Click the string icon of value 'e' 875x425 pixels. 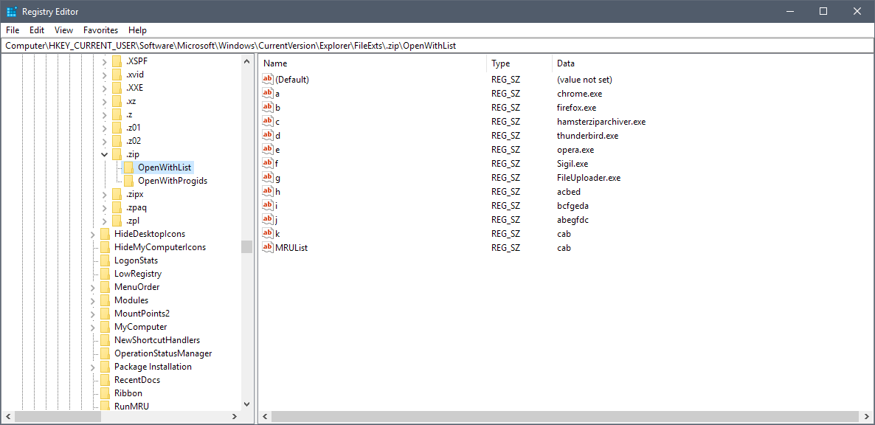pos(268,150)
